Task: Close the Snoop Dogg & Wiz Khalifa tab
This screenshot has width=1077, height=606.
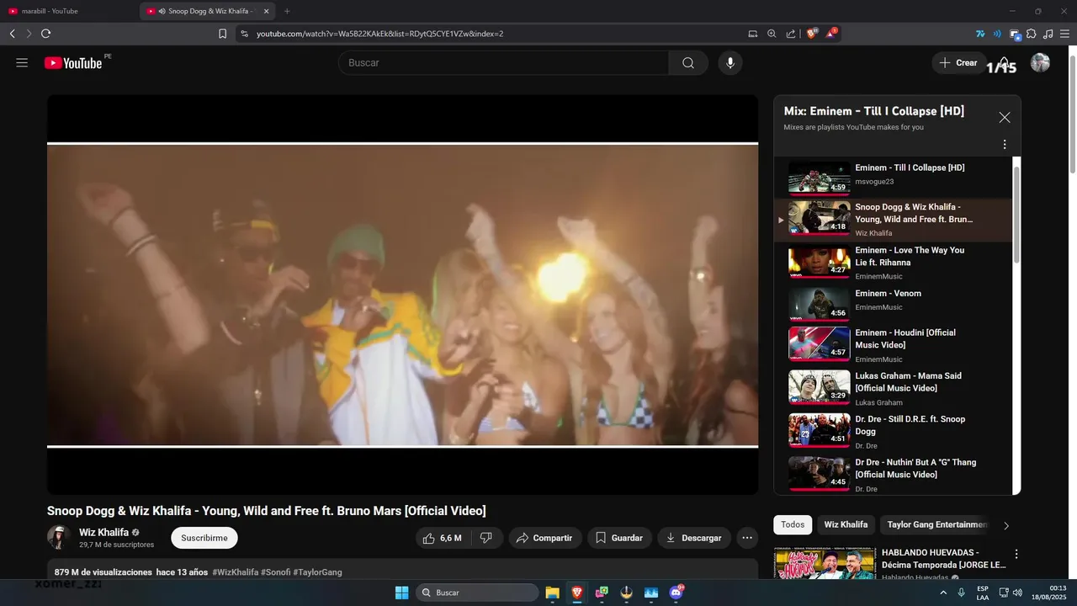Action: 267,11
